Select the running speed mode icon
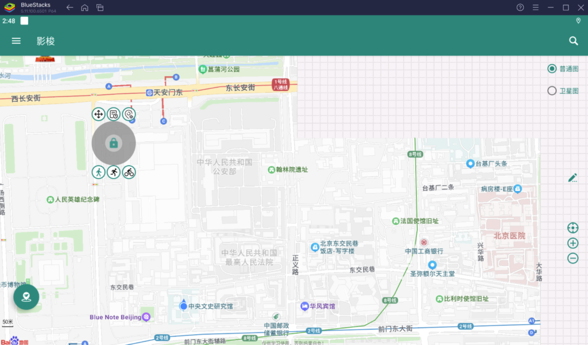 [x=113, y=171]
